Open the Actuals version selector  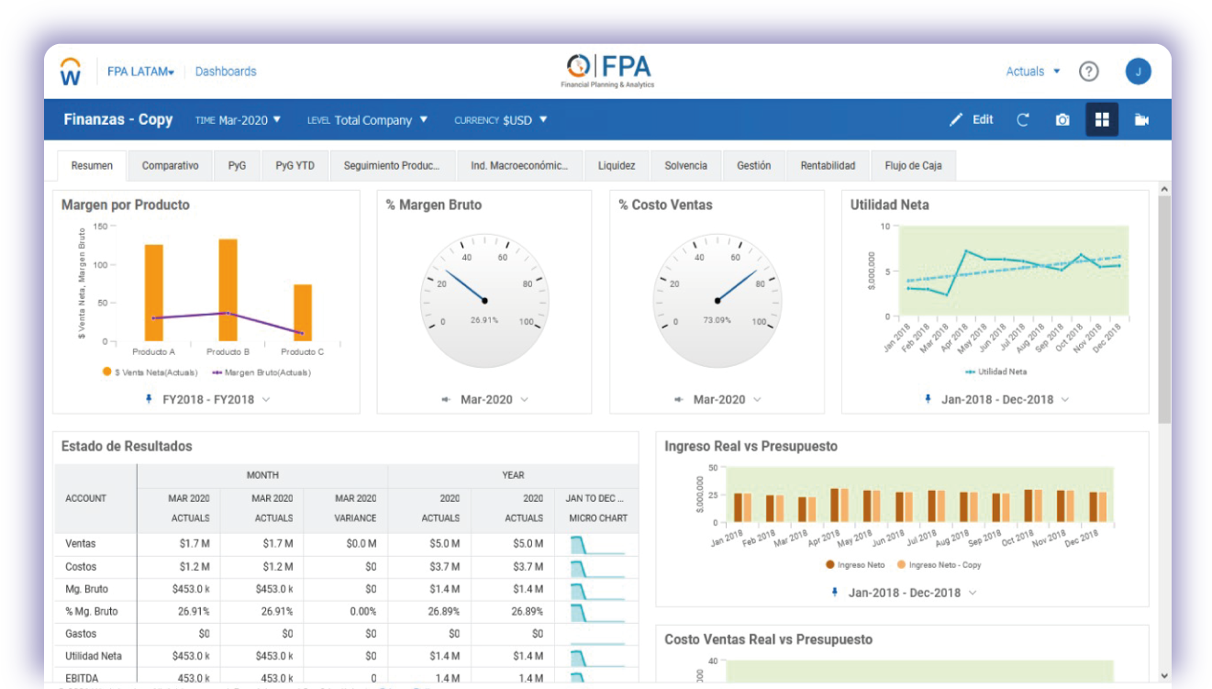click(1032, 72)
